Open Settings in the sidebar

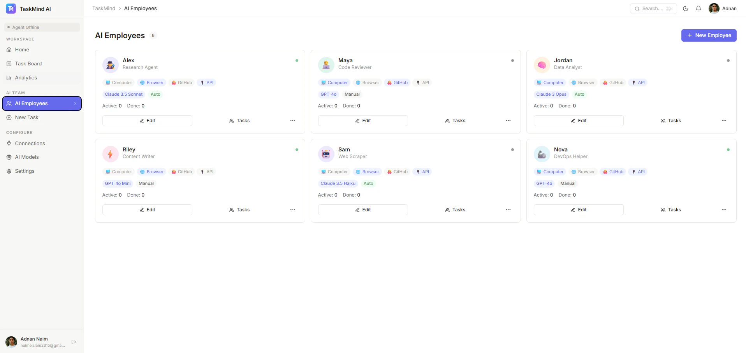click(42, 171)
